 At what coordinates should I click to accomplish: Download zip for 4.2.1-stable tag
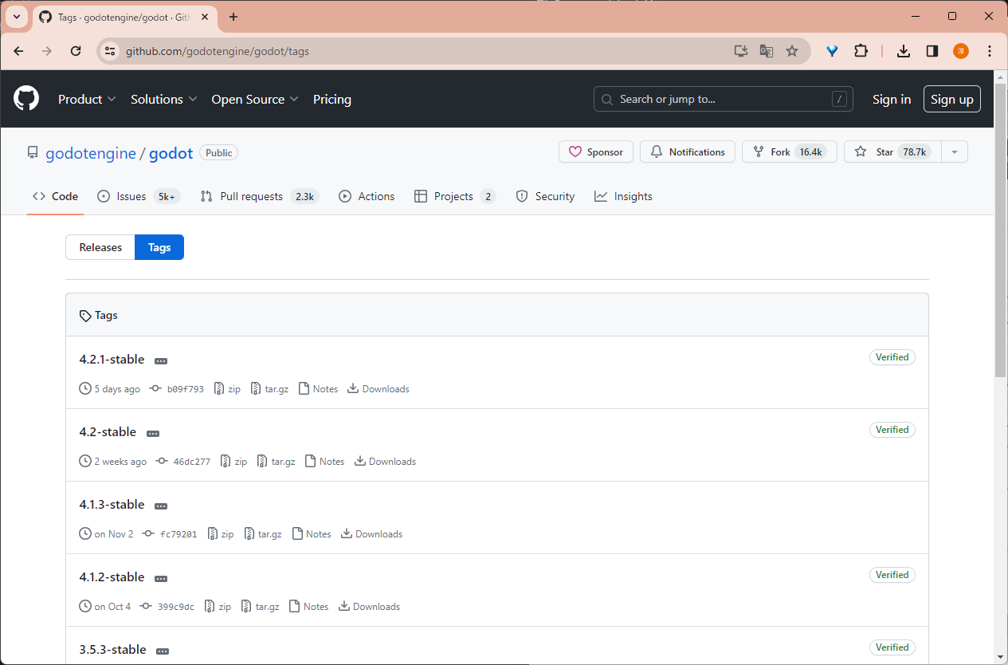[227, 389]
